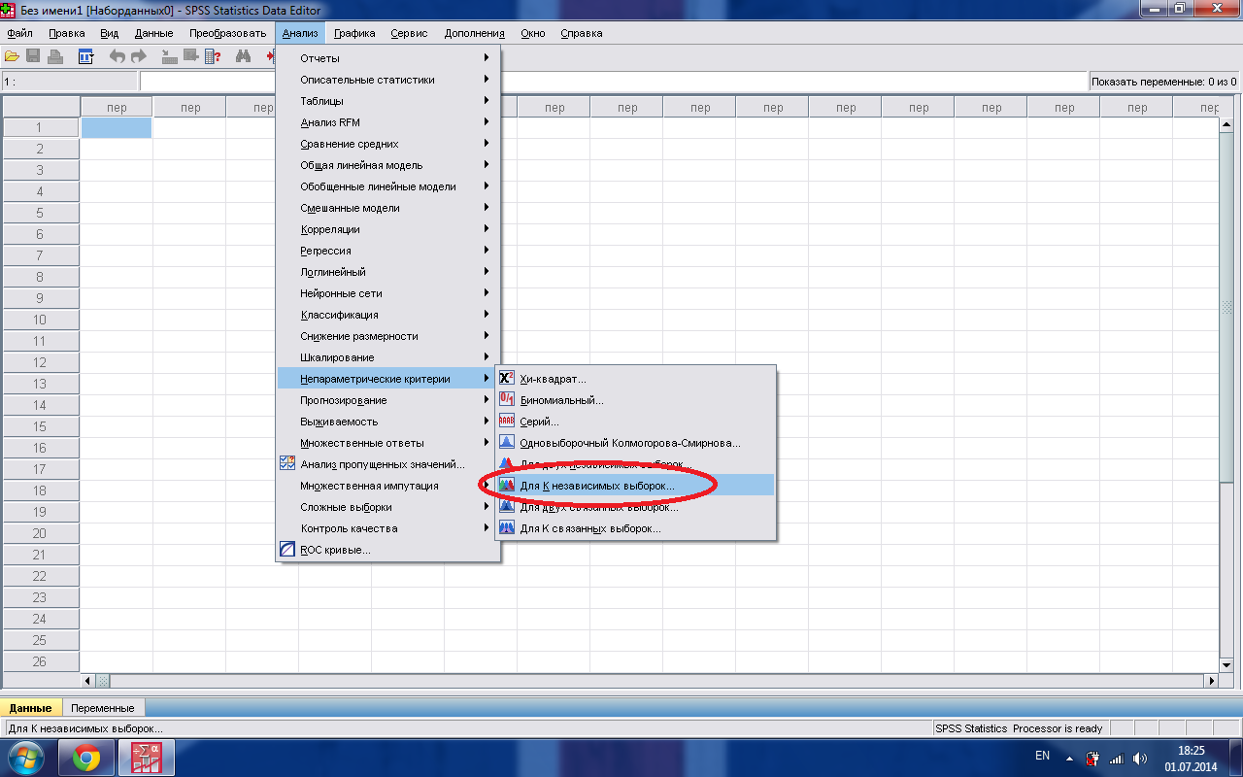The height and width of the screenshot is (777, 1243).
Task: Expand the Описательные статистики submenu
Action: tap(388, 80)
